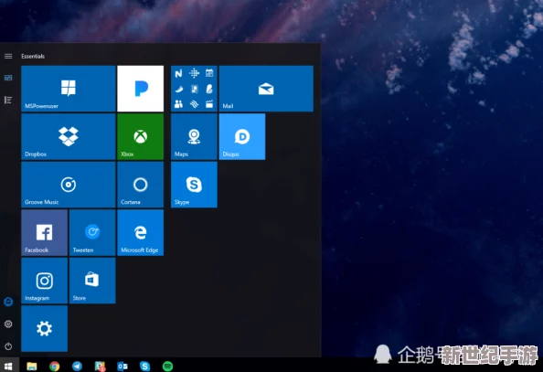This screenshot has width=543, height=372.
Task: Open the small People tile in folder
Action: [x=178, y=104]
